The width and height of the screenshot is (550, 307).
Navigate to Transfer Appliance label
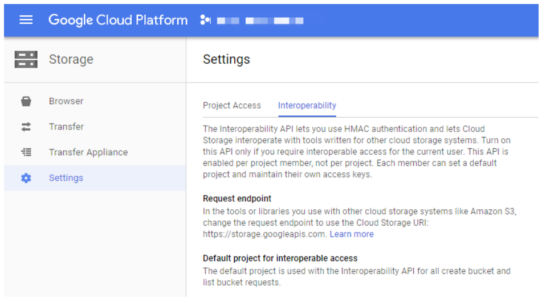tap(88, 152)
